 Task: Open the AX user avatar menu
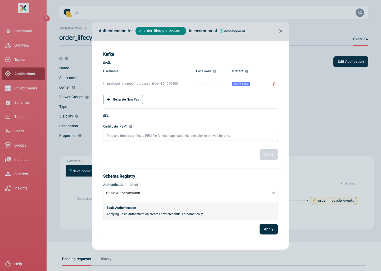(360, 13)
